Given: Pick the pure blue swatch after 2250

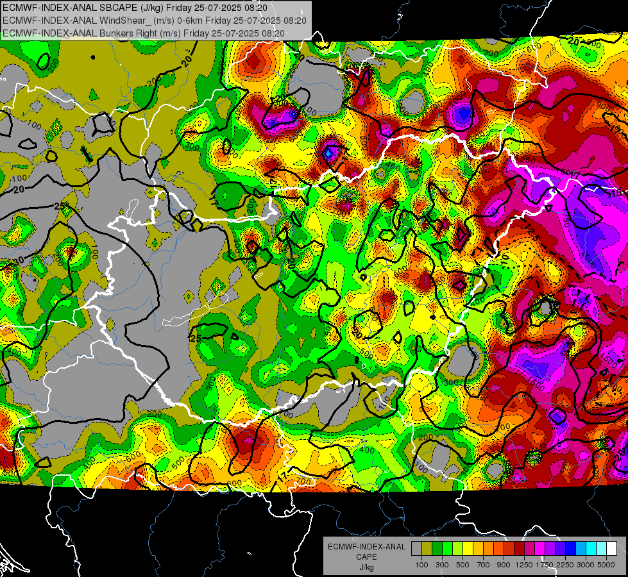Looking at the screenshot, I should (x=571, y=548).
